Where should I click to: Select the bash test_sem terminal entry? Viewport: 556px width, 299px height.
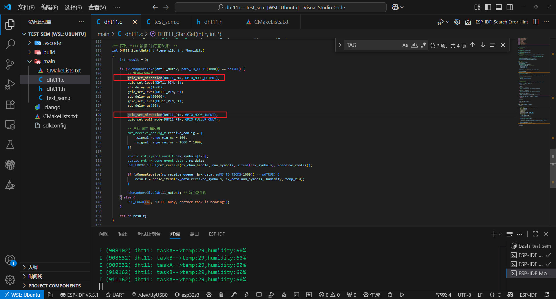pyautogui.click(x=531, y=246)
